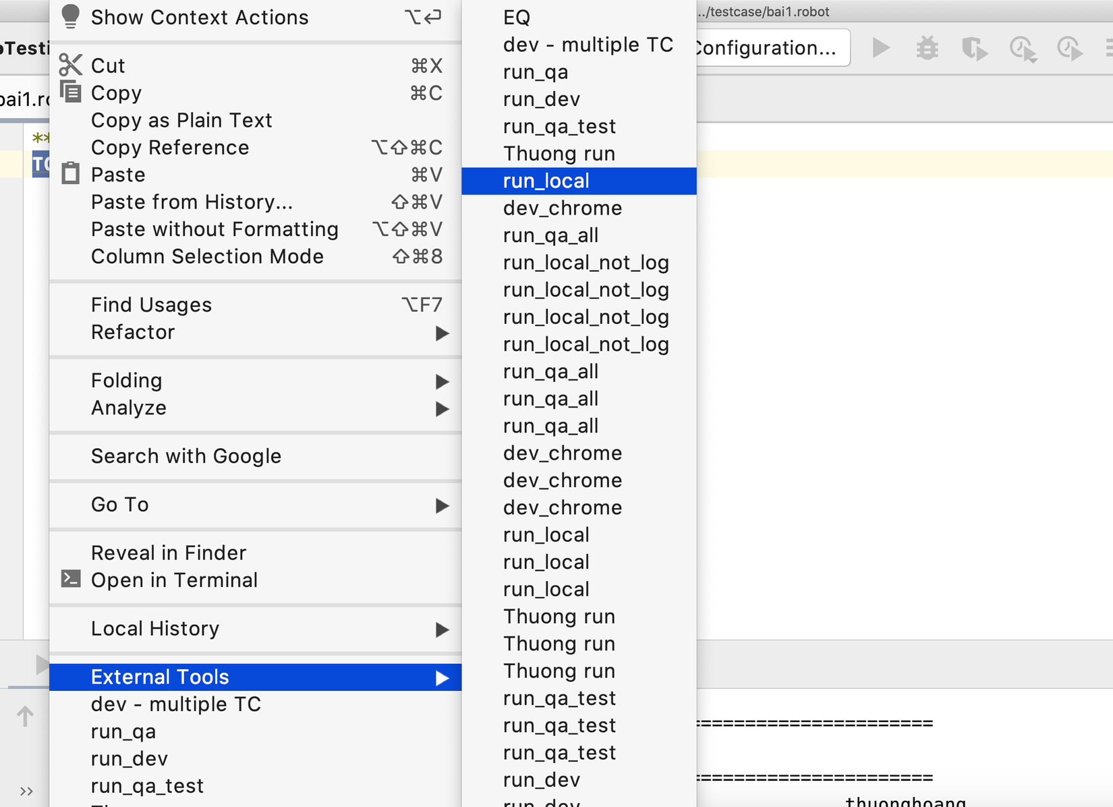The width and height of the screenshot is (1113, 807).
Task: Click Reveal in Finder
Action: 169,553
